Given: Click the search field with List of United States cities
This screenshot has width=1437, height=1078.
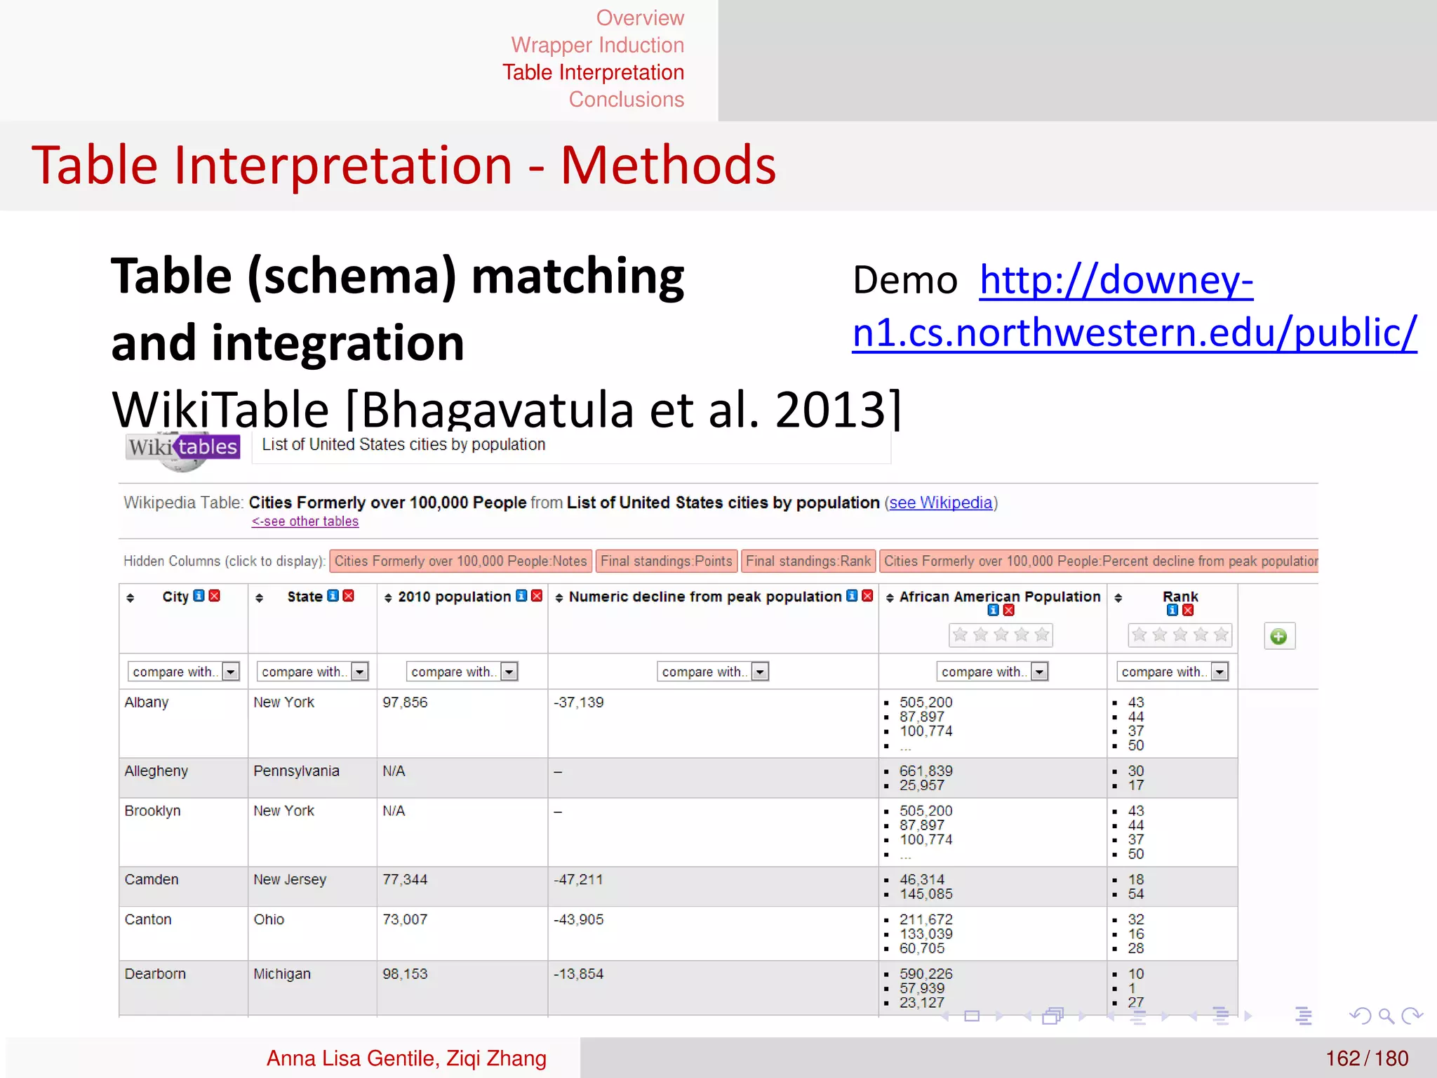Looking at the screenshot, I should tap(571, 447).
